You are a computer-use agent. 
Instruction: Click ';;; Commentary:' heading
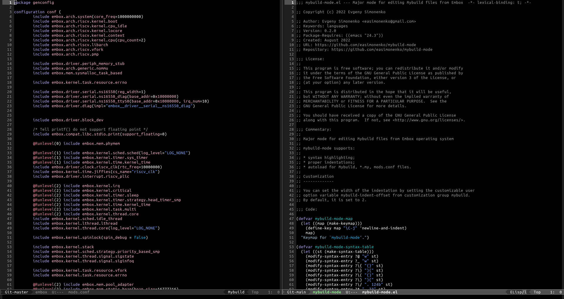pos(314,130)
